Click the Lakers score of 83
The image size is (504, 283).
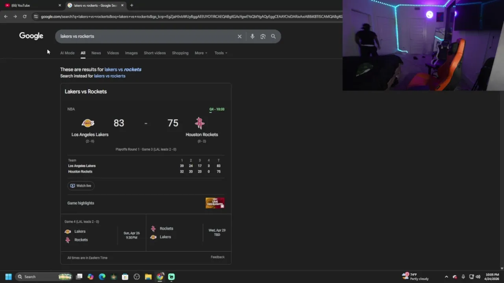tap(119, 123)
